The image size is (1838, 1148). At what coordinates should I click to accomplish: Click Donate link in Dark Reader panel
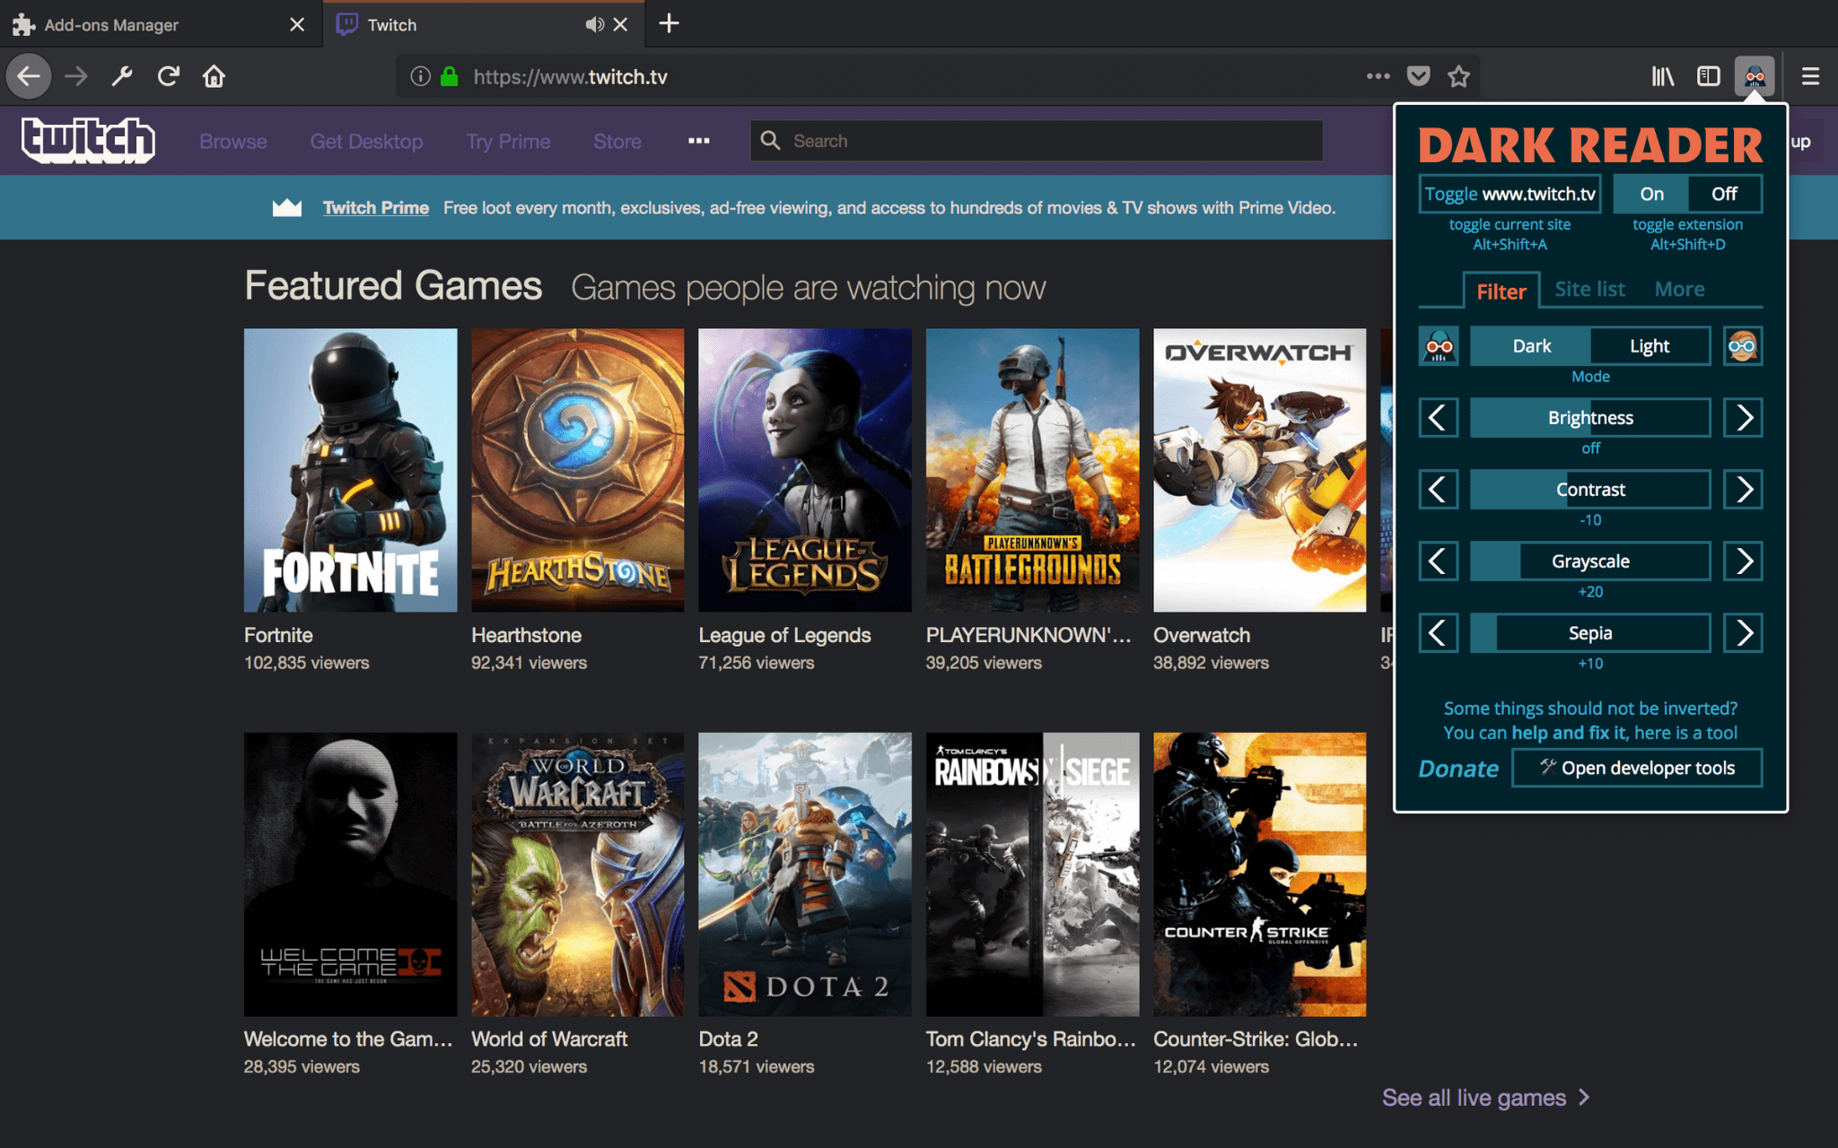(x=1457, y=767)
